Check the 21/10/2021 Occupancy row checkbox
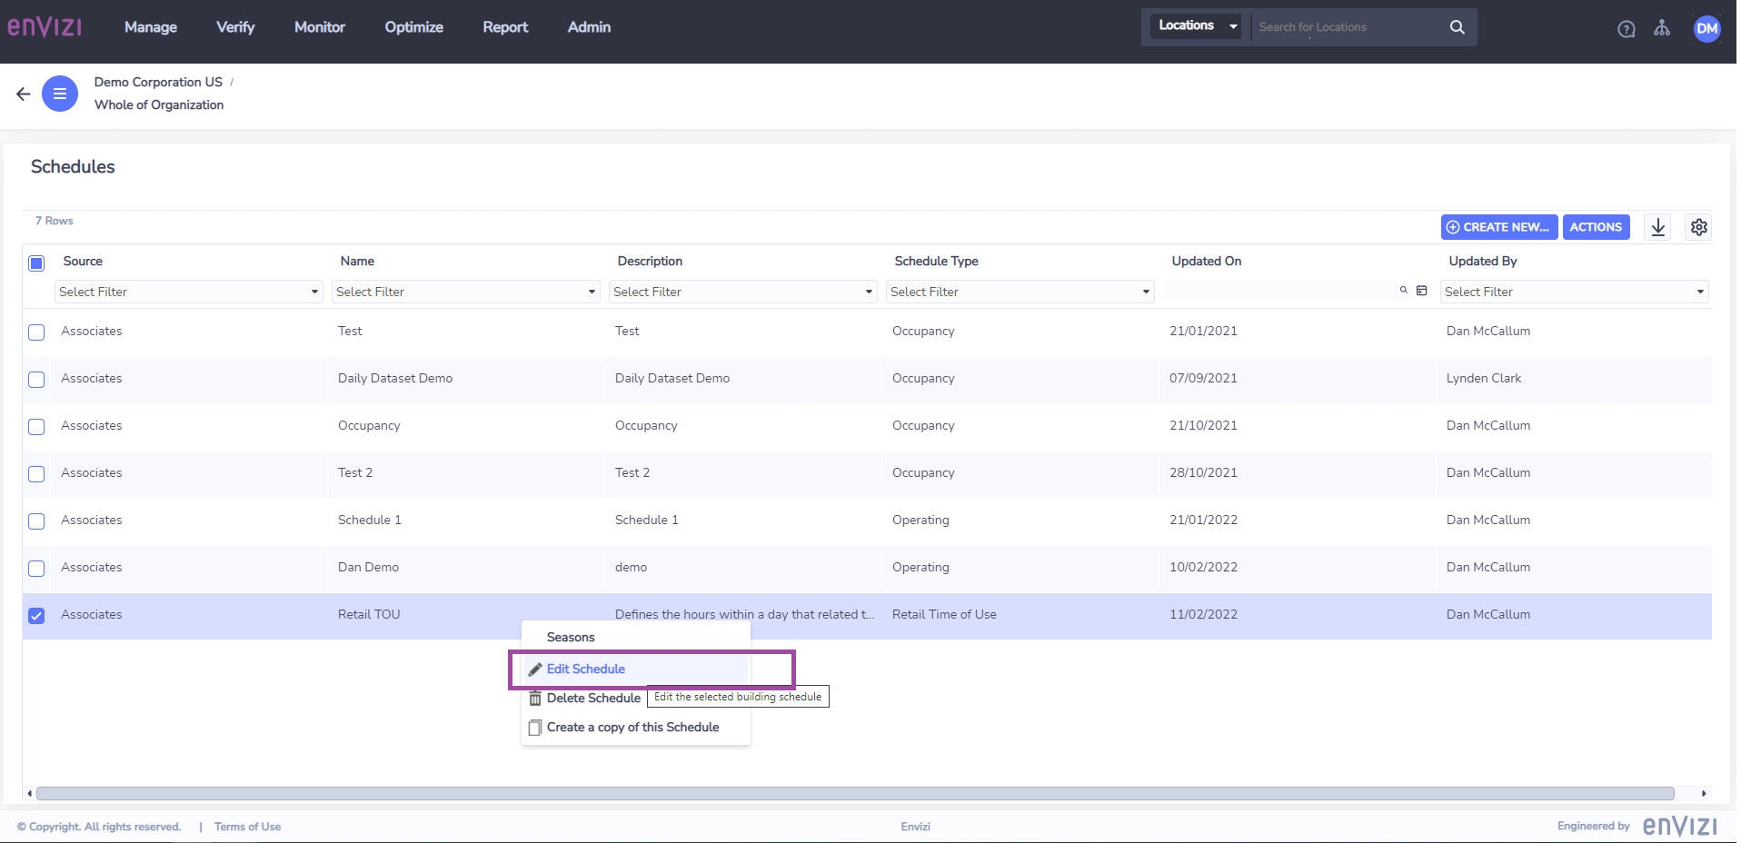Image resolution: width=1741 pixels, height=843 pixels. pyautogui.click(x=36, y=427)
